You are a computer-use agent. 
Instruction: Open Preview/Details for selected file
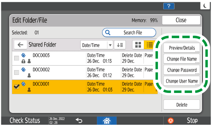tap(182, 48)
